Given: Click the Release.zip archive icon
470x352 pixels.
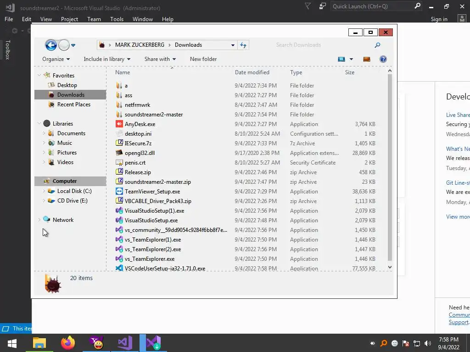Looking at the screenshot, I should coord(119,172).
